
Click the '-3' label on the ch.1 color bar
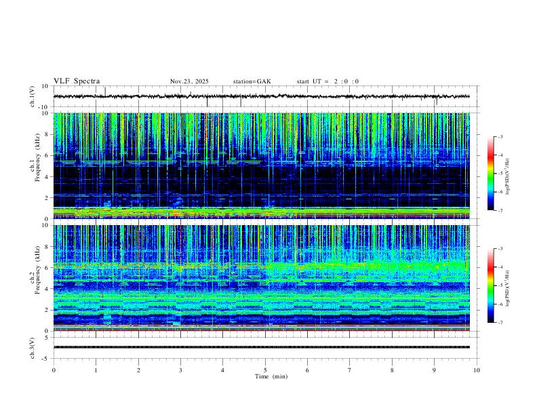pos(500,136)
